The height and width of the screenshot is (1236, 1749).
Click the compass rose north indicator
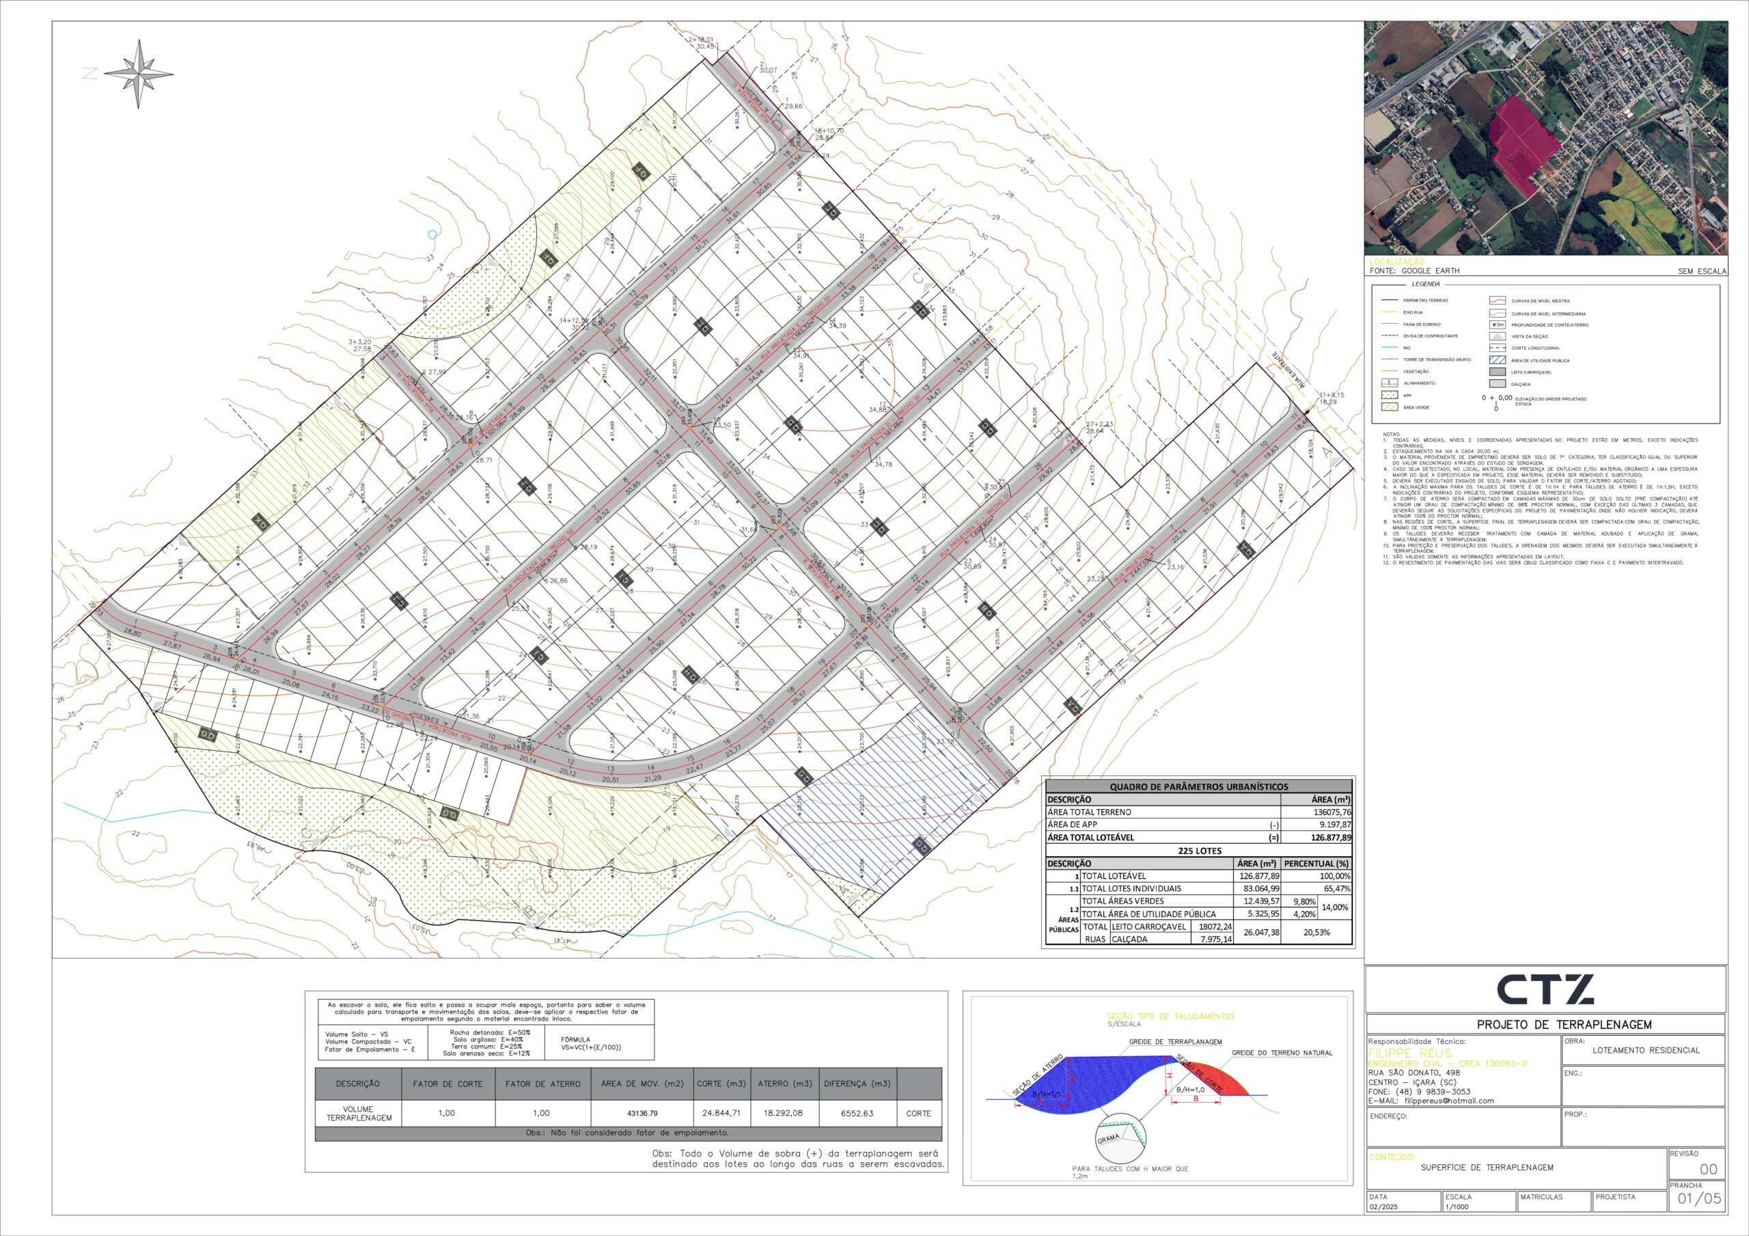click(x=139, y=74)
